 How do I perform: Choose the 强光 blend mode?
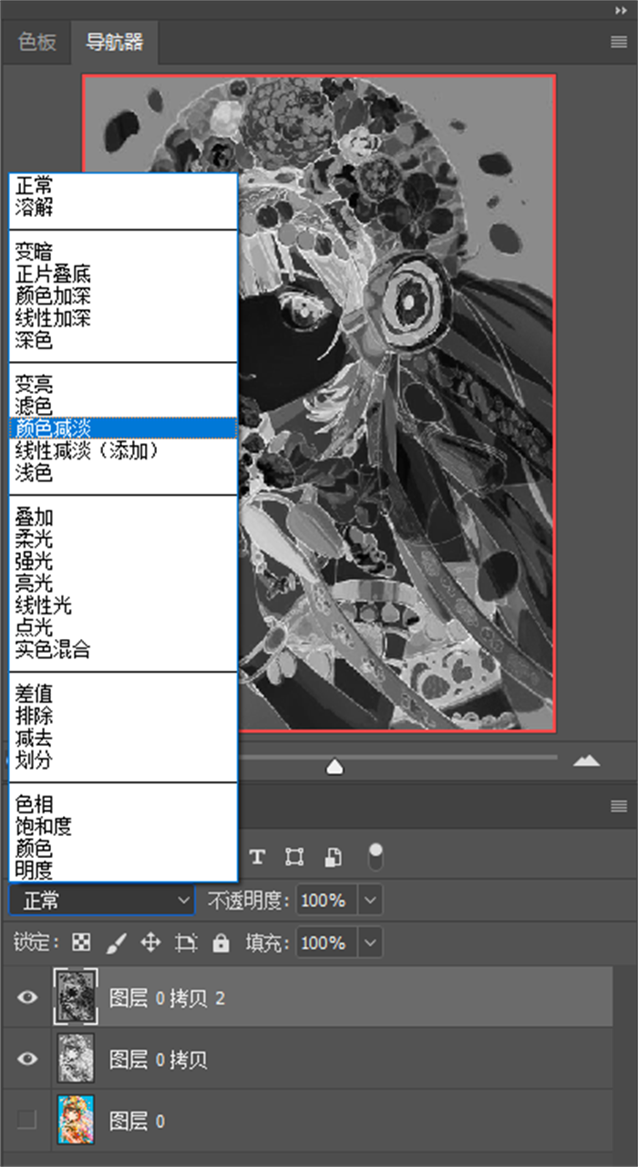point(123,561)
